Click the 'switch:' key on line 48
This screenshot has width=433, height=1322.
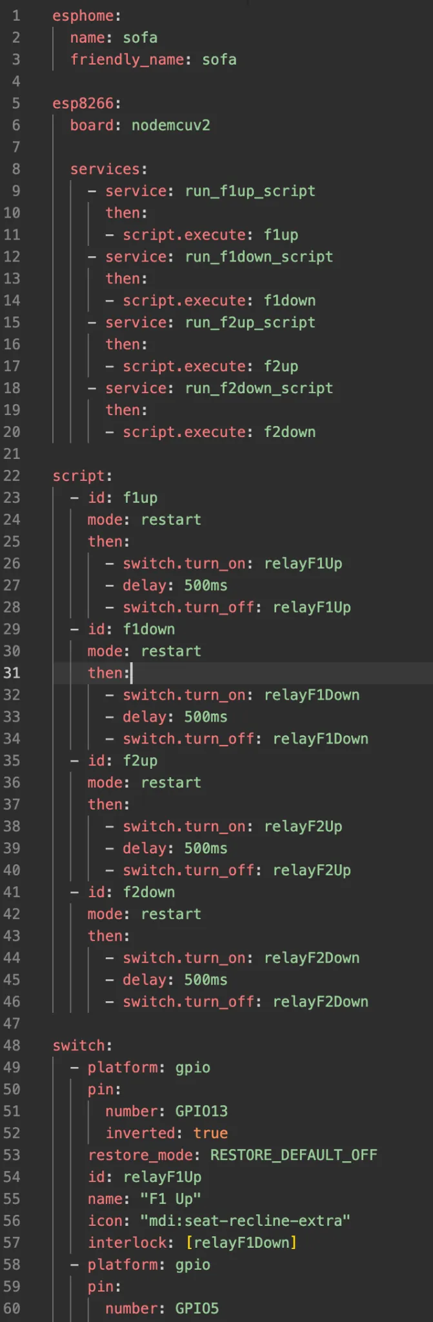pos(83,1047)
